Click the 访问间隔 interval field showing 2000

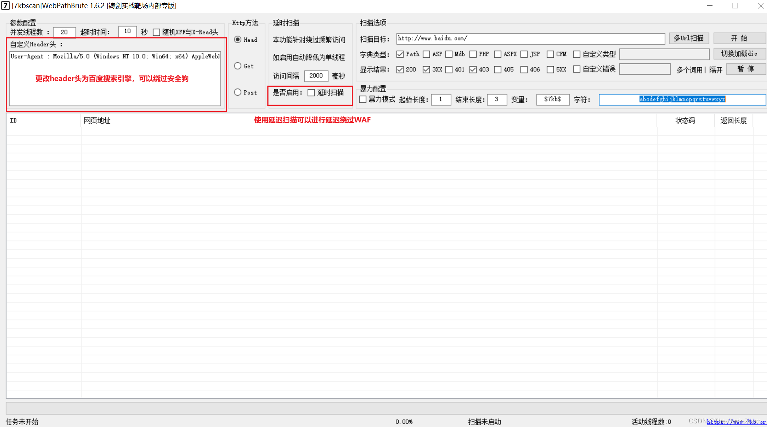pos(316,76)
